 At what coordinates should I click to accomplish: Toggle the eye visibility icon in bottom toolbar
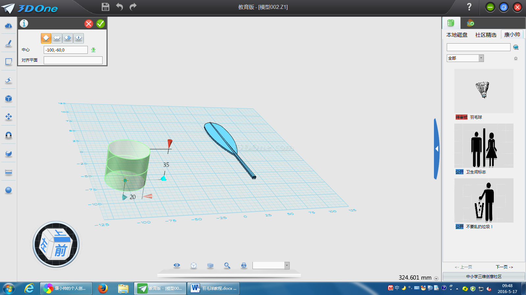point(177,265)
